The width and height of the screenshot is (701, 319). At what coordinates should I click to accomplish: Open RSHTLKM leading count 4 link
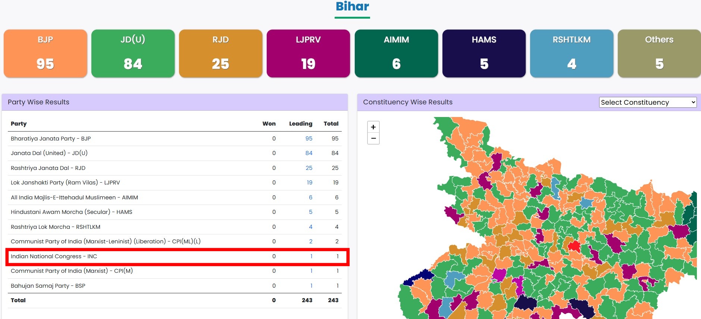coord(310,227)
